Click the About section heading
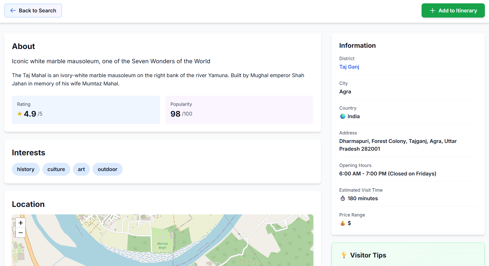 (x=24, y=46)
